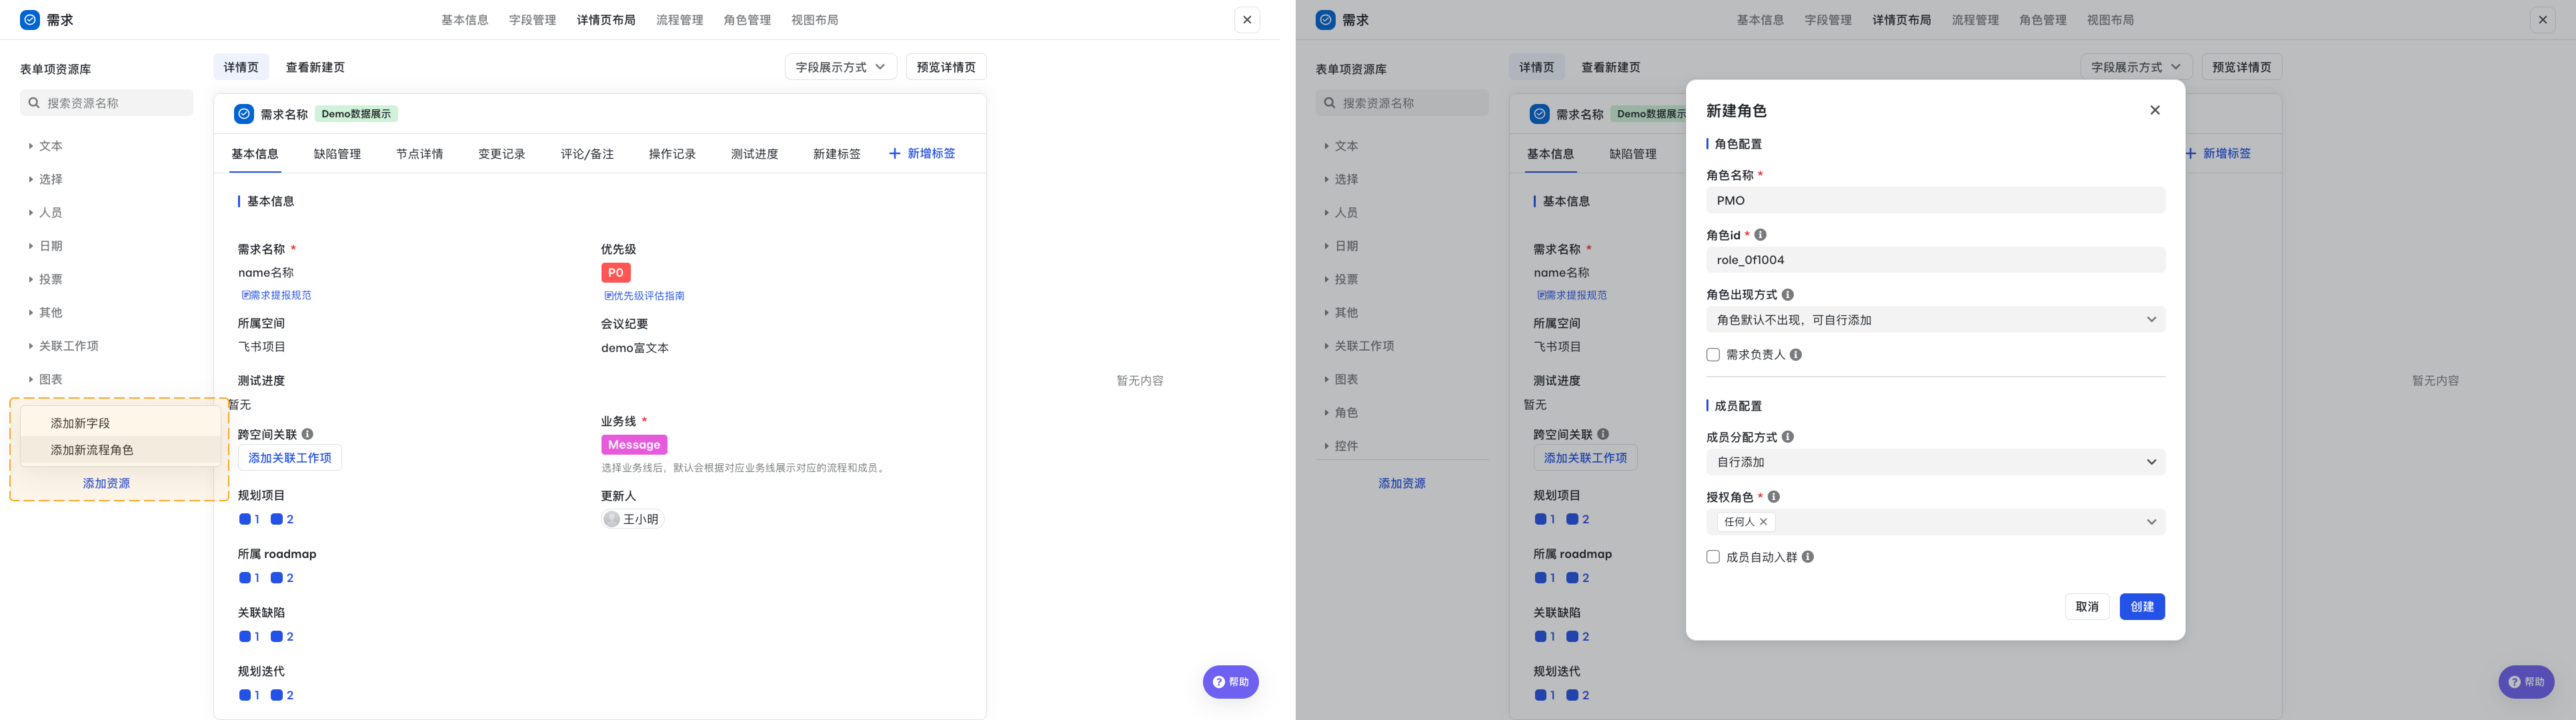The width and height of the screenshot is (2576, 720).
Task: Open 字段展示方式 dropdown in the undimmed window
Action: click(841, 67)
